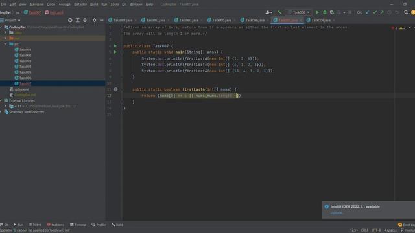Switch to the Task002.java tab
Image resolution: width=415 pixels, height=233 pixels.
(156, 20)
